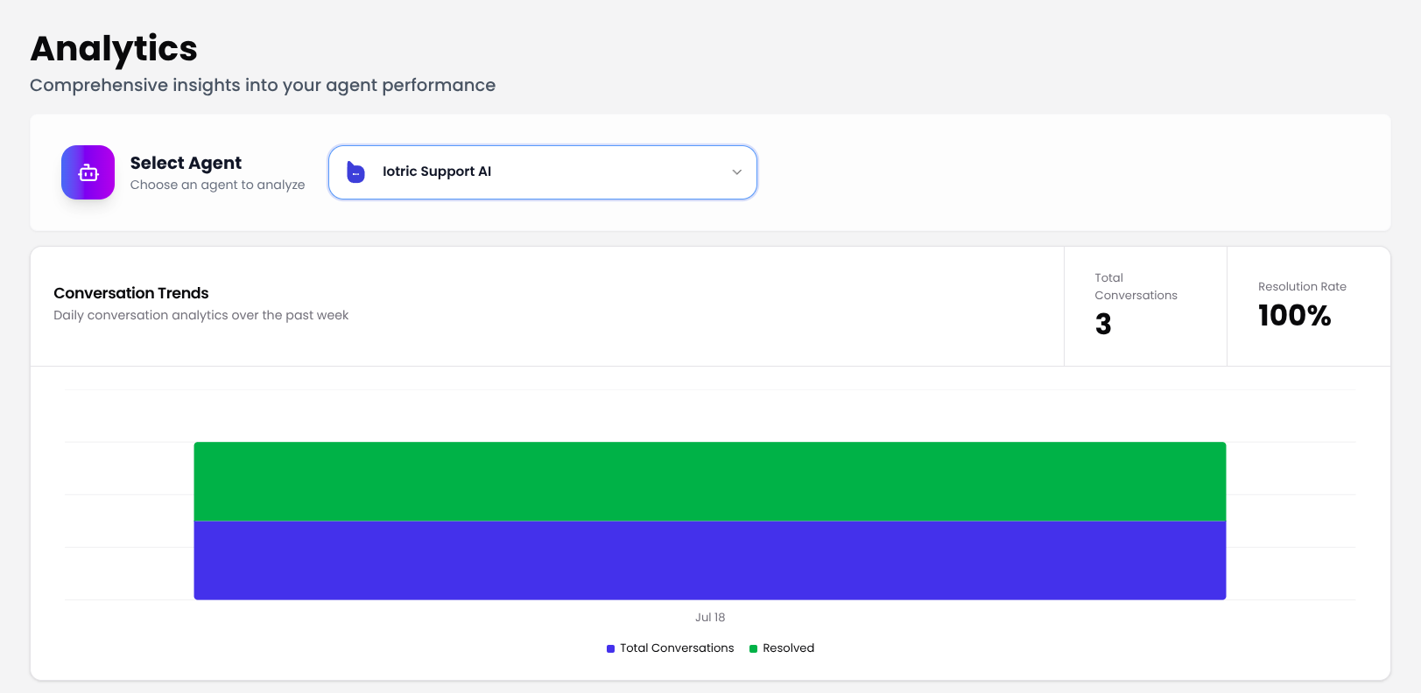Click the 100% Resolution Rate value
1421x693 pixels.
tap(1295, 316)
